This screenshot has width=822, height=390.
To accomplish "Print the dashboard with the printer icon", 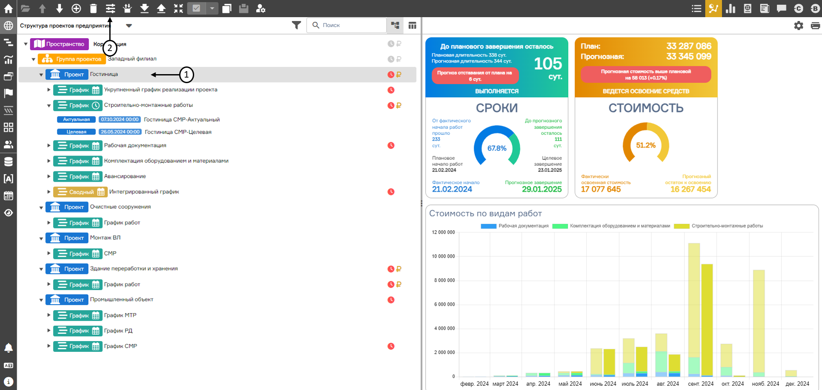I will pos(815,26).
